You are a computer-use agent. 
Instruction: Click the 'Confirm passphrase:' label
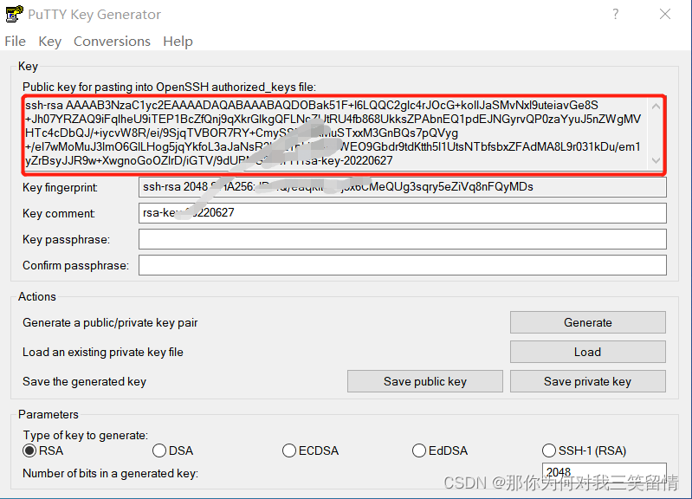point(75,265)
